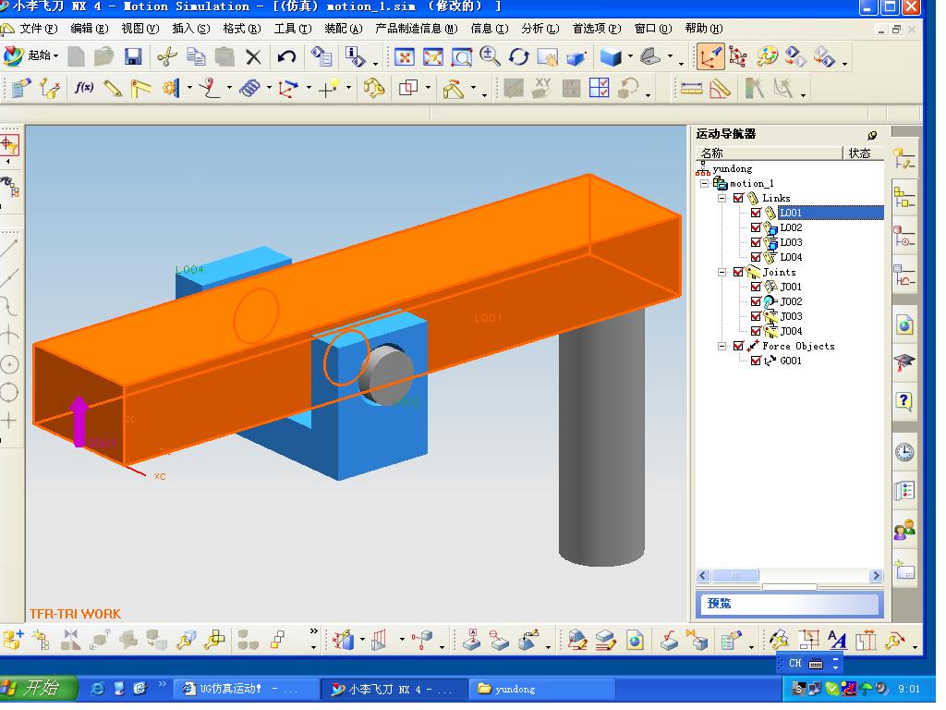Uncheck the Links group checkbox
The height and width of the screenshot is (710, 946).
[738, 198]
